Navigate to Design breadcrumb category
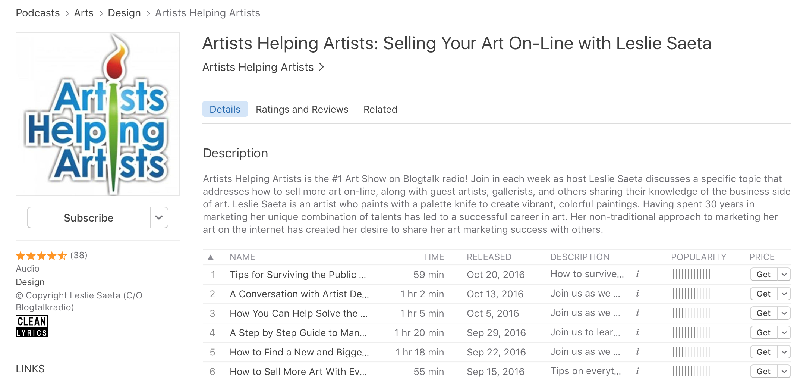Viewport: 797px width, 379px height. (x=124, y=13)
